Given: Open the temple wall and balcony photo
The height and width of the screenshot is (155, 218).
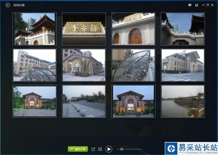Looking at the screenshot, I should click(x=183, y=29).
